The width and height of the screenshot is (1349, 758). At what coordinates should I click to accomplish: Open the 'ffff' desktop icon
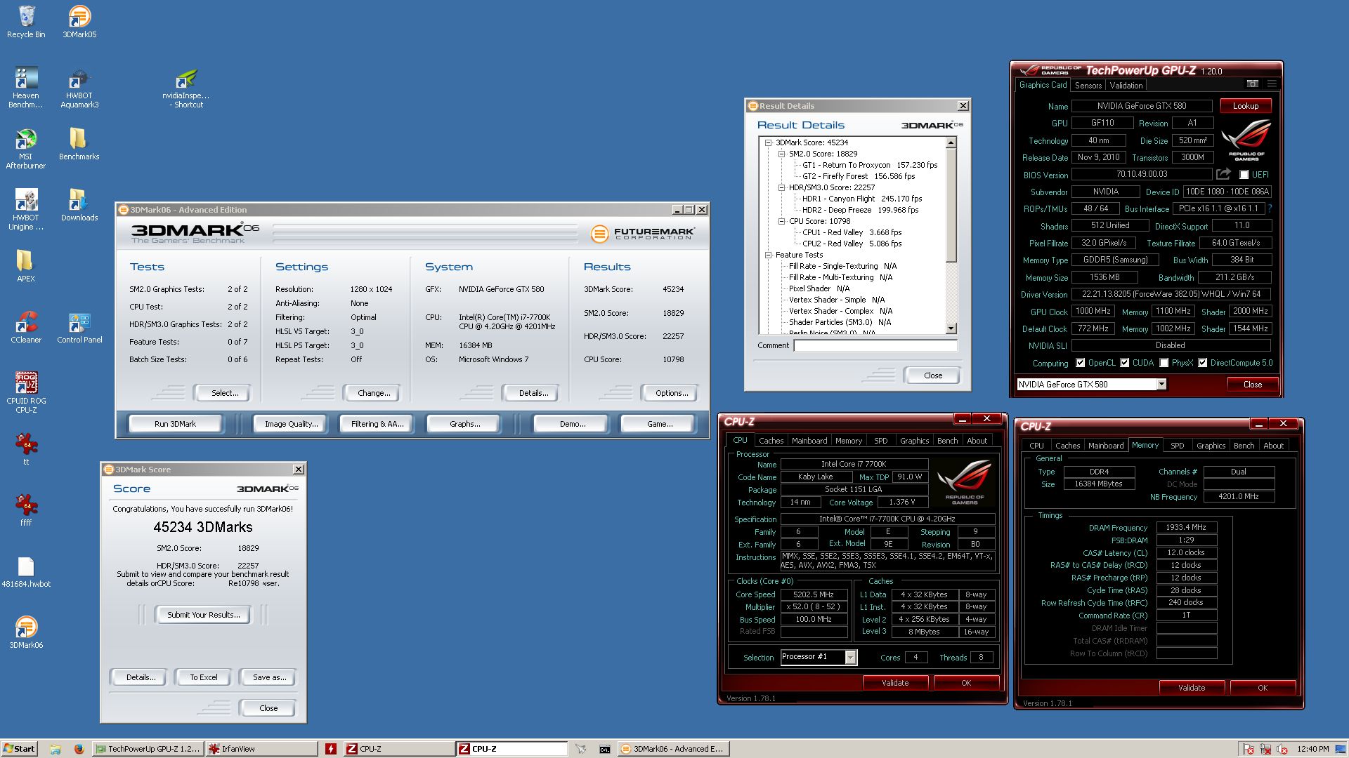26,510
